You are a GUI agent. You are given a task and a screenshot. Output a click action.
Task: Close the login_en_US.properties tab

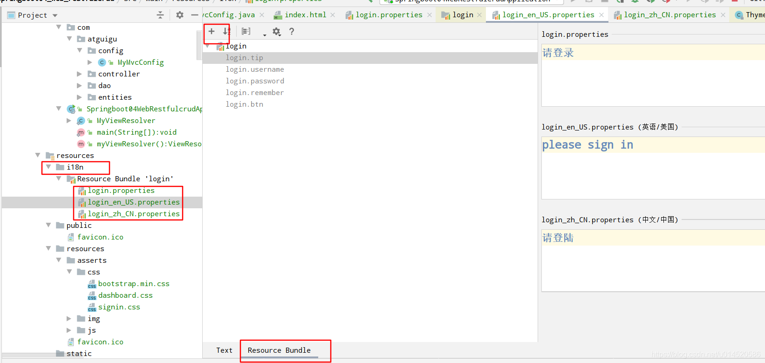click(x=601, y=15)
